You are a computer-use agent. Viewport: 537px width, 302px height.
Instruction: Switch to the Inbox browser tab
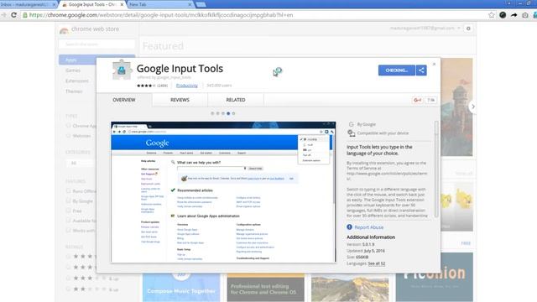(29, 4)
